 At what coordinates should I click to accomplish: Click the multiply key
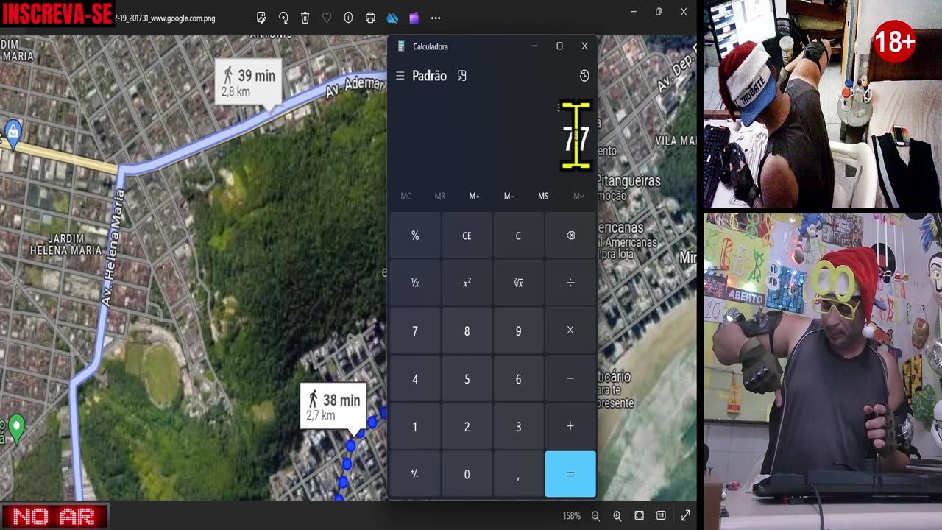(570, 331)
